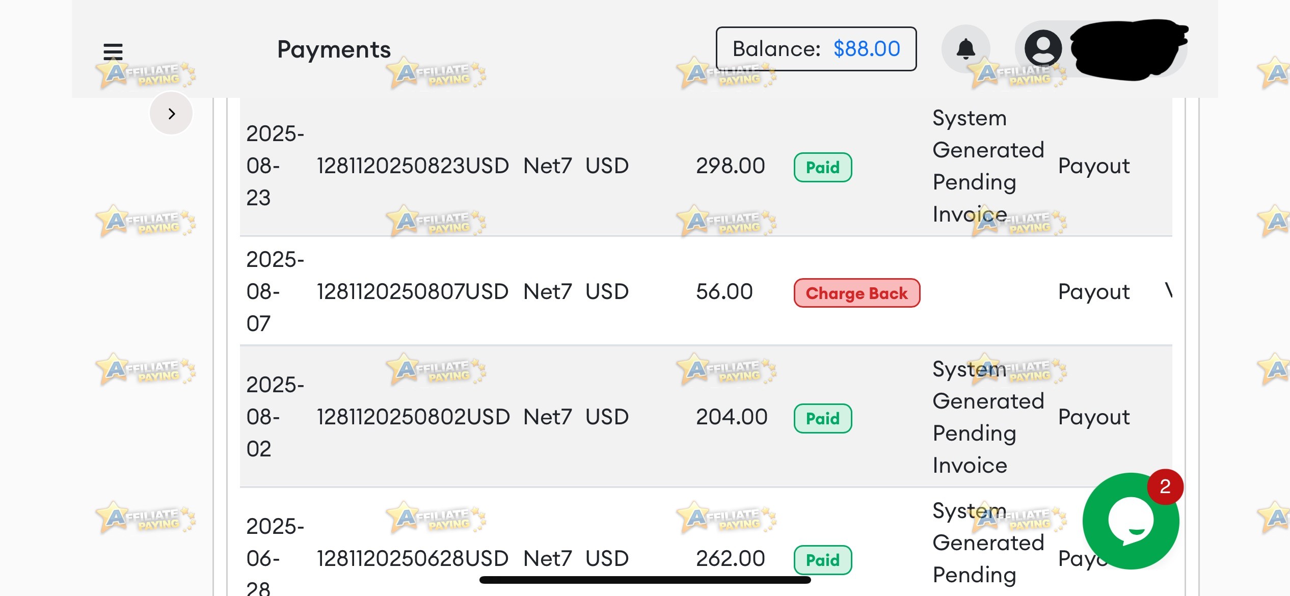Click the 2025-08-07 date cell
1290x596 pixels.
tap(275, 291)
